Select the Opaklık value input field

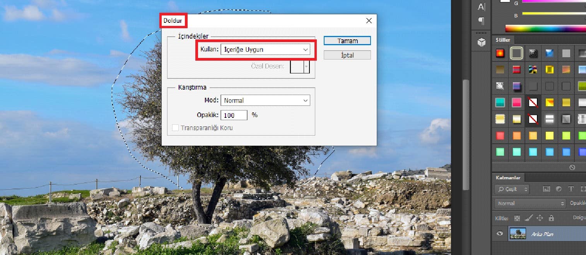(x=234, y=115)
